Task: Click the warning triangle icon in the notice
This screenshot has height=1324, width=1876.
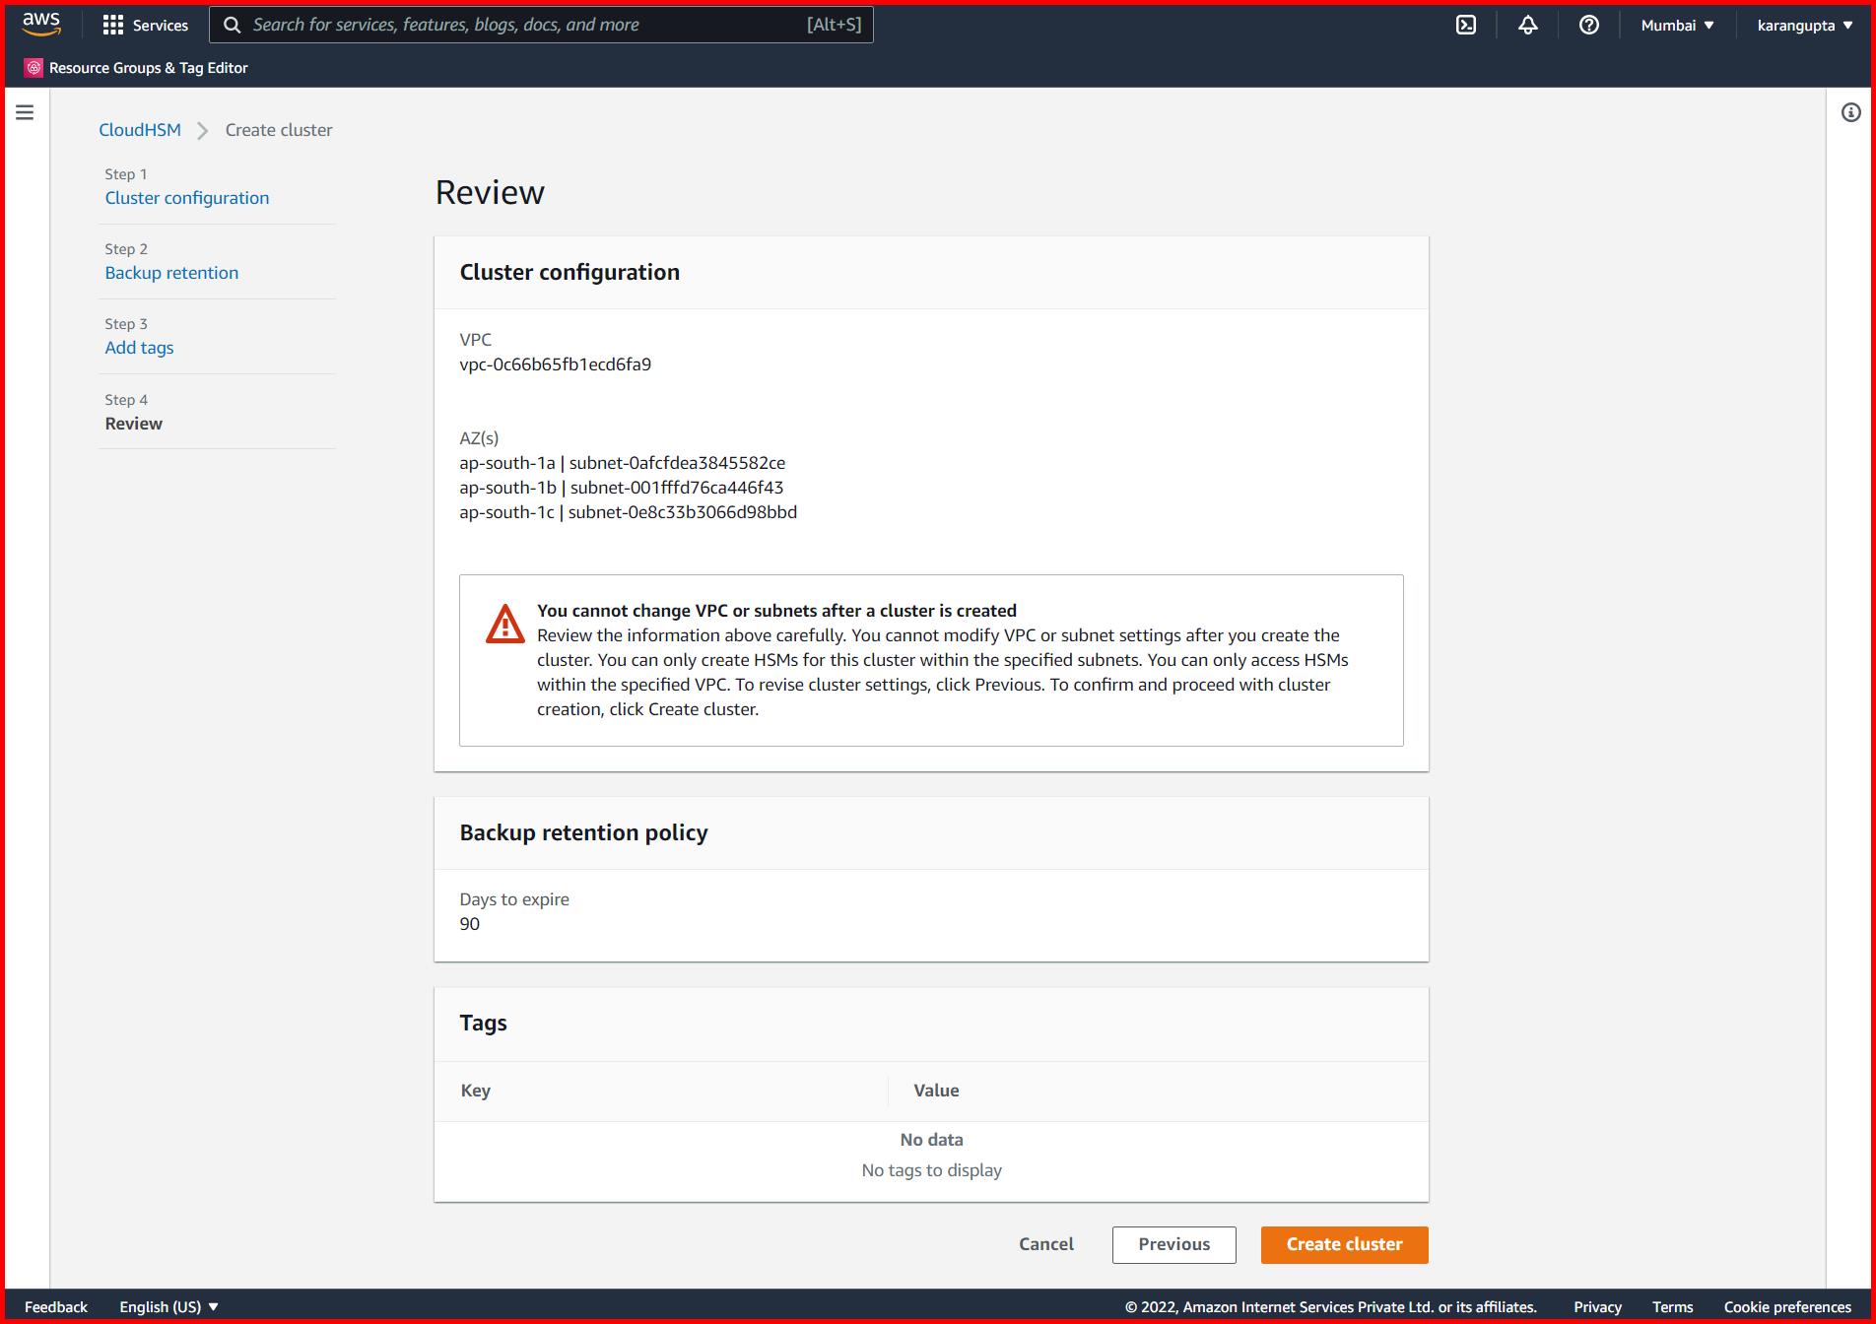Action: [x=504, y=625]
